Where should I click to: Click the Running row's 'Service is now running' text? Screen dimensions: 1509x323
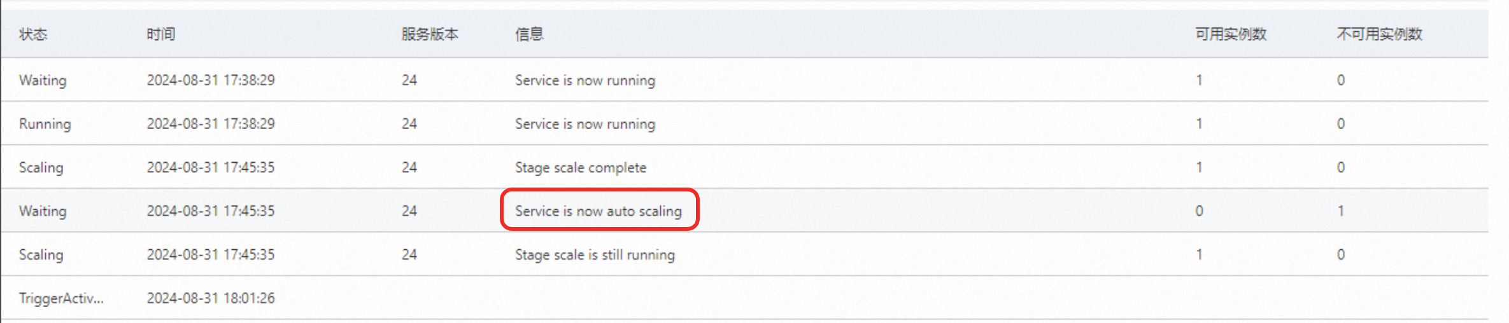(585, 124)
